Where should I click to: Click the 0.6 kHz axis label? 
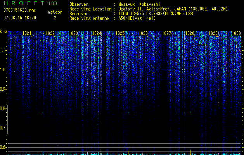pos(3,147)
